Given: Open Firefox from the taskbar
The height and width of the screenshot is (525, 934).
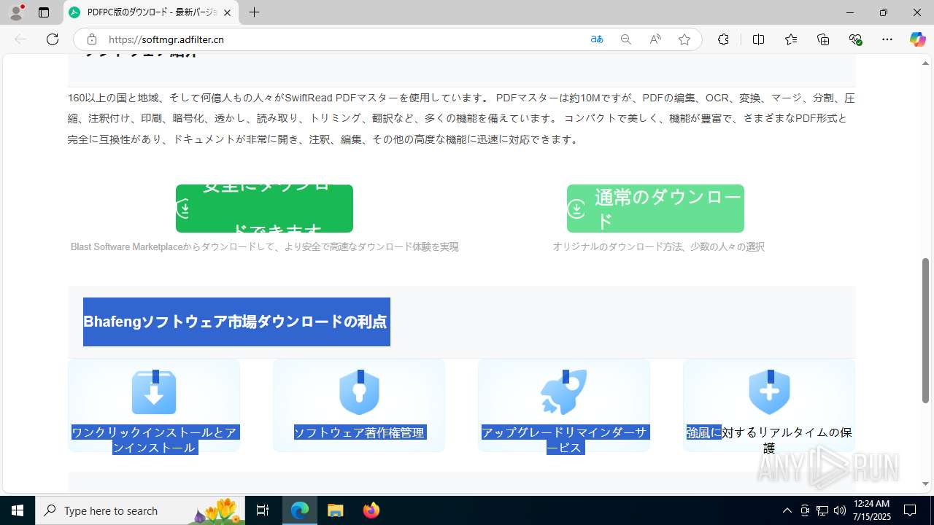Looking at the screenshot, I should (371, 510).
